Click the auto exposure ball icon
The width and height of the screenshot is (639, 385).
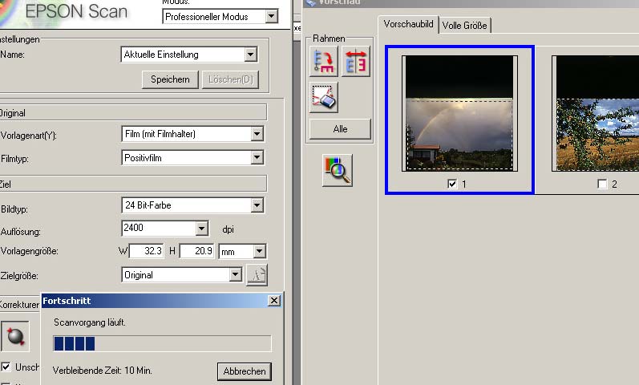coord(14,337)
